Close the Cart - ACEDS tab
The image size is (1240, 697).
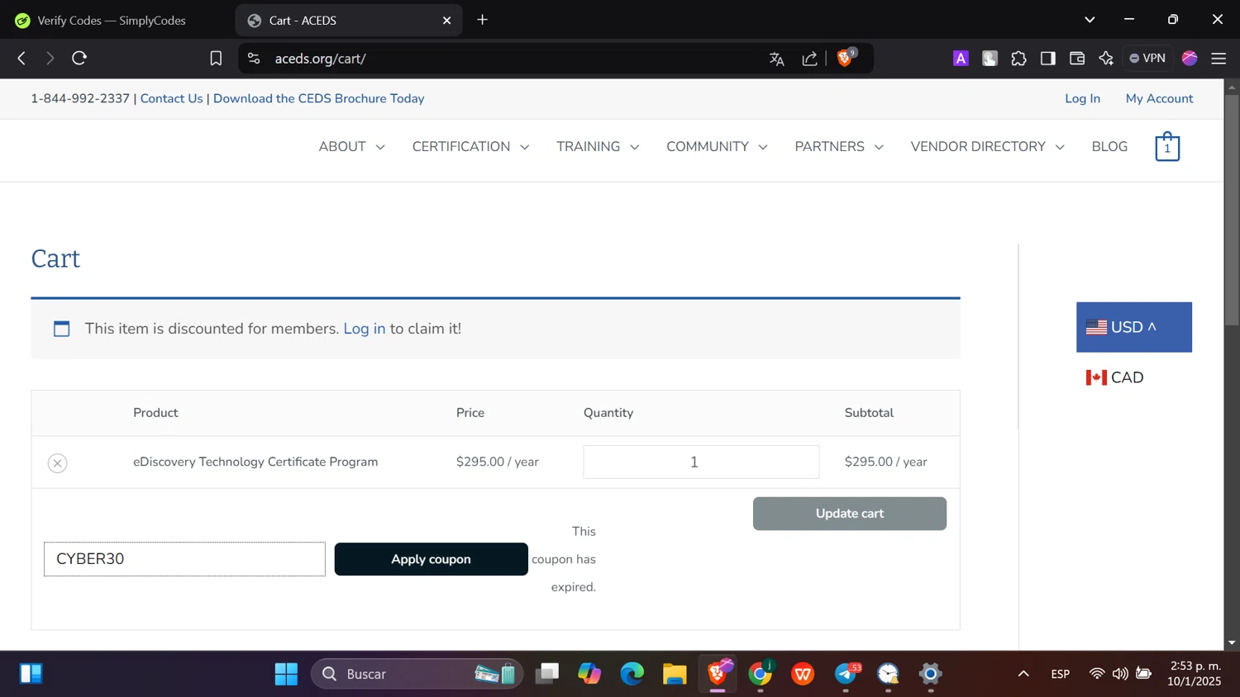[x=447, y=21]
